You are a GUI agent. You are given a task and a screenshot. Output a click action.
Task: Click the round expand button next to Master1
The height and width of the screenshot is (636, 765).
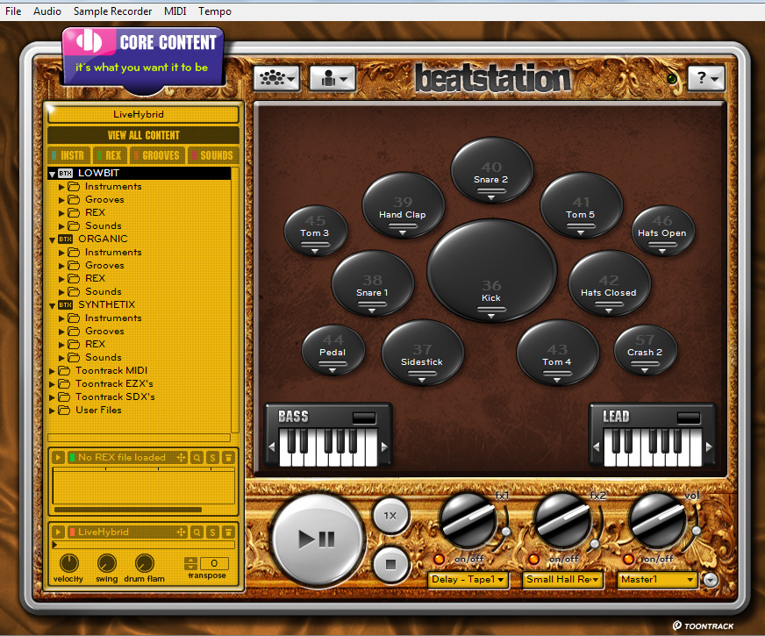coord(711,580)
